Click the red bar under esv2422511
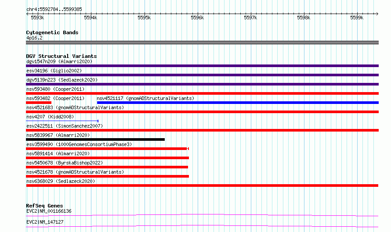 click(x=202, y=130)
